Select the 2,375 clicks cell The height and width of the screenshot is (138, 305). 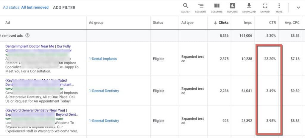[224, 59]
